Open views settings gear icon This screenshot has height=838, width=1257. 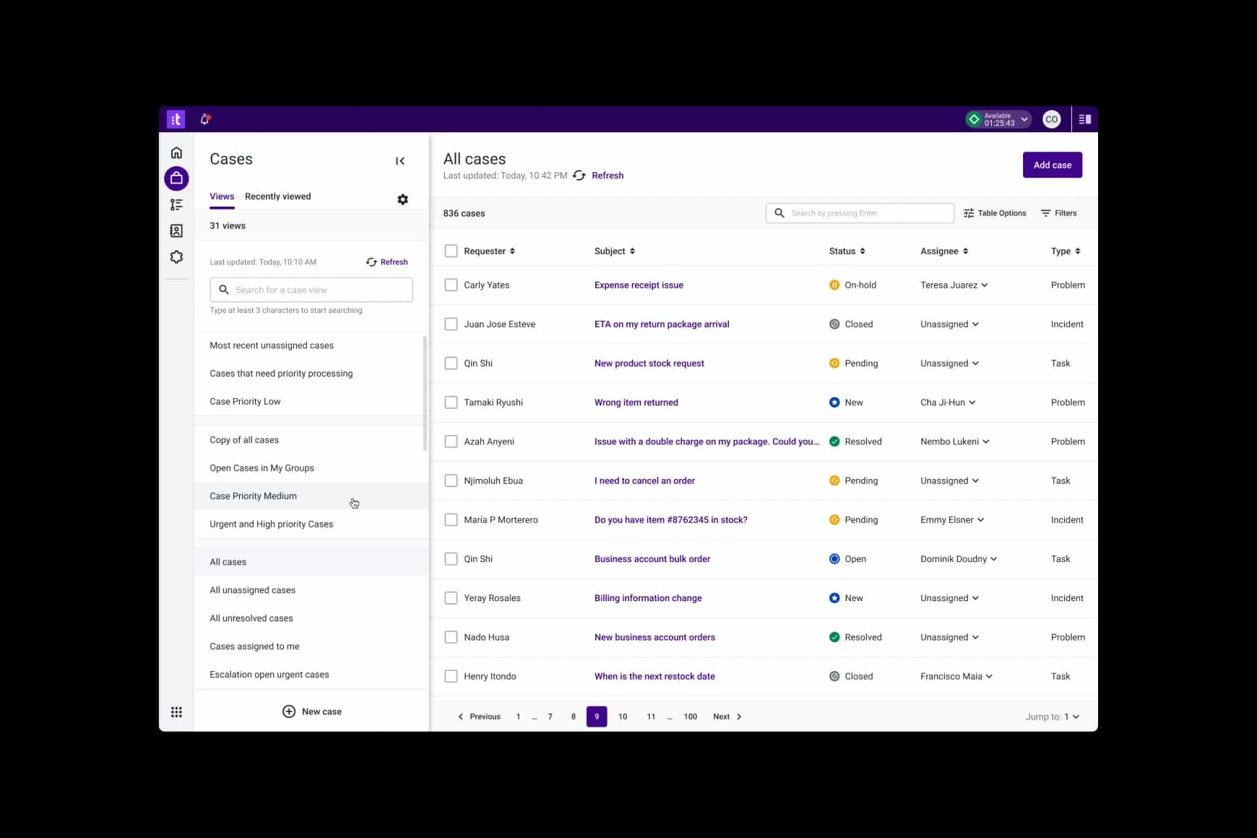[402, 199]
